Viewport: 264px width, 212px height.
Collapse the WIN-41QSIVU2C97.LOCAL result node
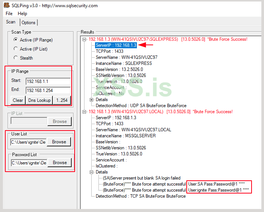point(84,112)
